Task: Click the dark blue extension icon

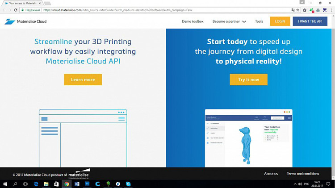Action: [325, 10]
